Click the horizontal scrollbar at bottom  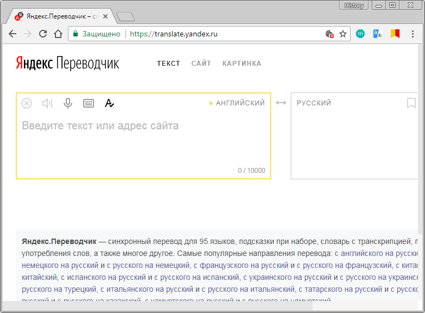pyautogui.click(x=157, y=306)
